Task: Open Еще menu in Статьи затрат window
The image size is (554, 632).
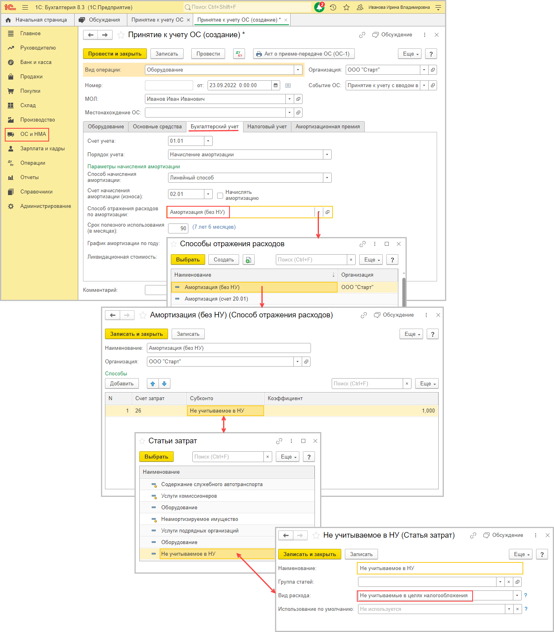Action: (x=288, y=457)
